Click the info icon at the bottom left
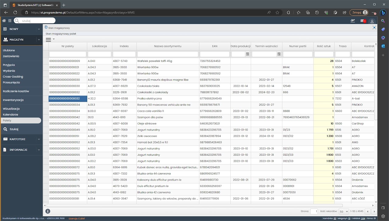389x221 pixels. pos(48,211)
